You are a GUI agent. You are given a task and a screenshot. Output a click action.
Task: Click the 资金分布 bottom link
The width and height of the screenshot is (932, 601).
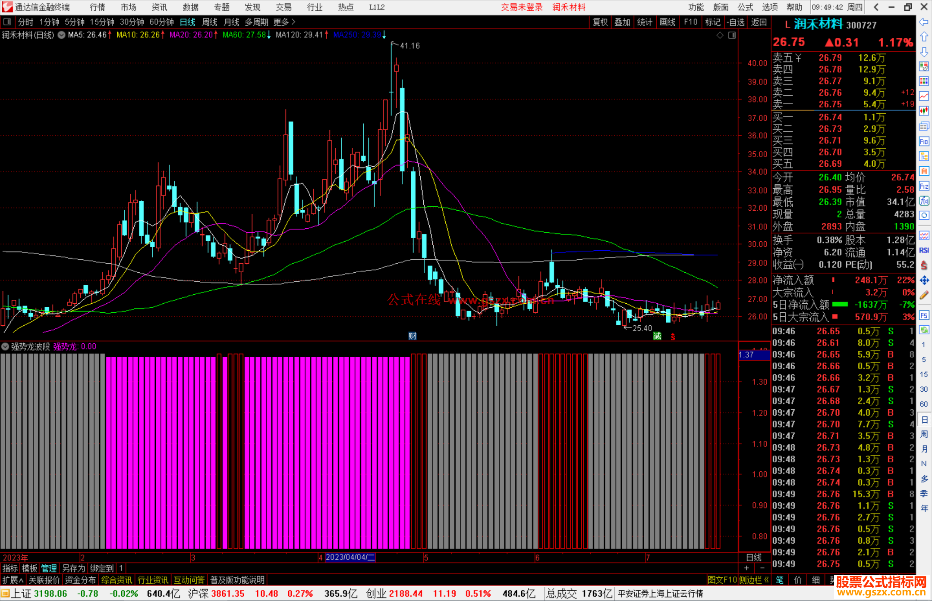pyautogui.click(x=80, y=580)
